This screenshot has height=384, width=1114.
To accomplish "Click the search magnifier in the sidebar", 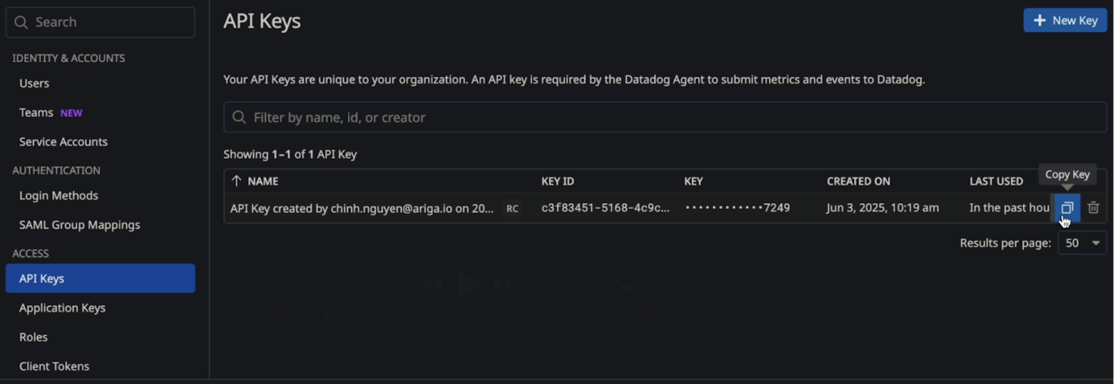I will click(x=21, y=22).
